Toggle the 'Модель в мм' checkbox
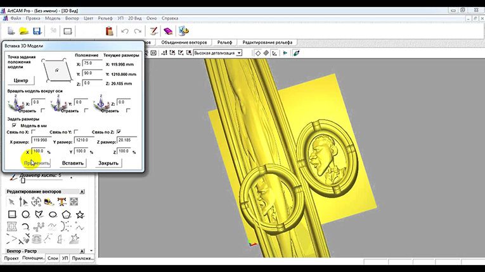 coord(14,125)
